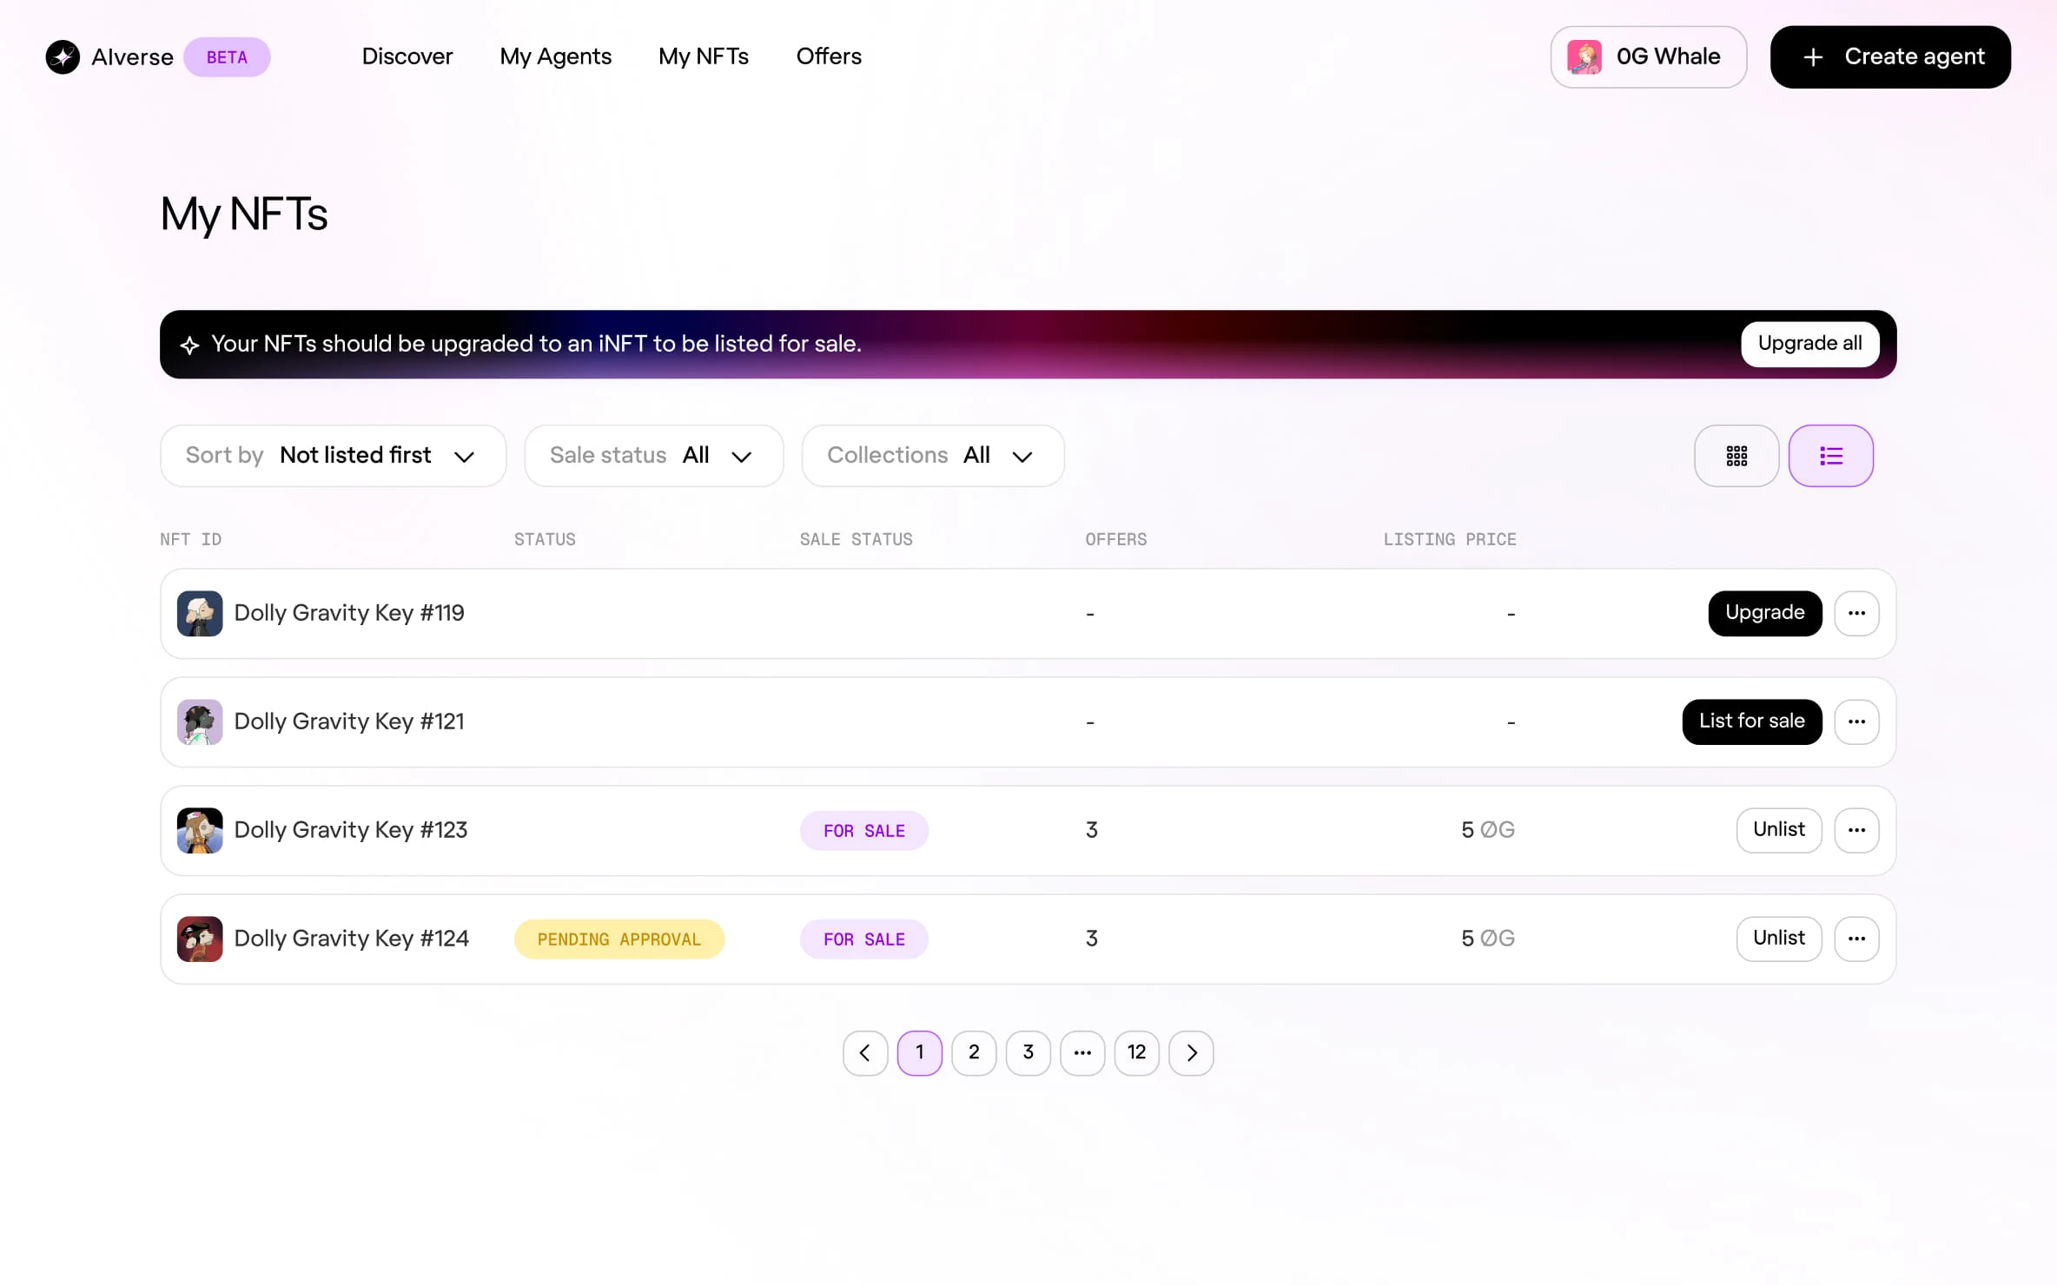Open the Offers page
Screen dimensions: 2057x1285
pyautogui.click(x=829, y=56)
